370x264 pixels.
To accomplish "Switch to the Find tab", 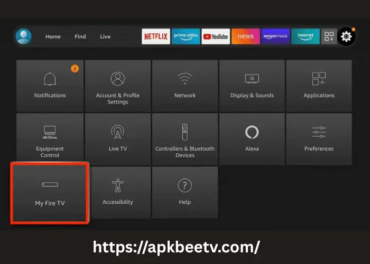I will coord(80,36).
